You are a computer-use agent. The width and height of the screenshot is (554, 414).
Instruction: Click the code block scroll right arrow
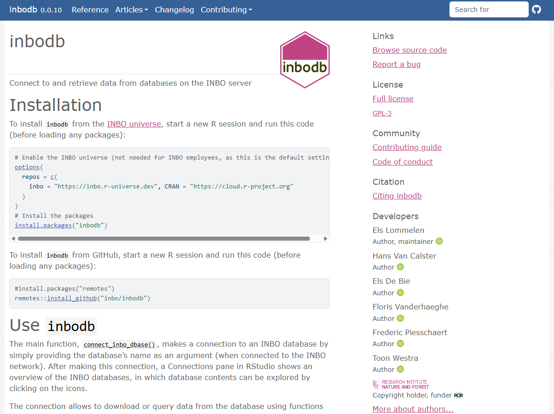[325, 238]
